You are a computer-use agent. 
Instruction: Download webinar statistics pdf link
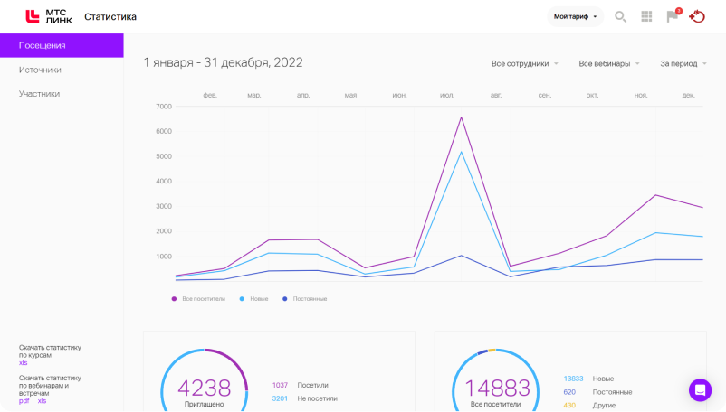tap(24, 401)
